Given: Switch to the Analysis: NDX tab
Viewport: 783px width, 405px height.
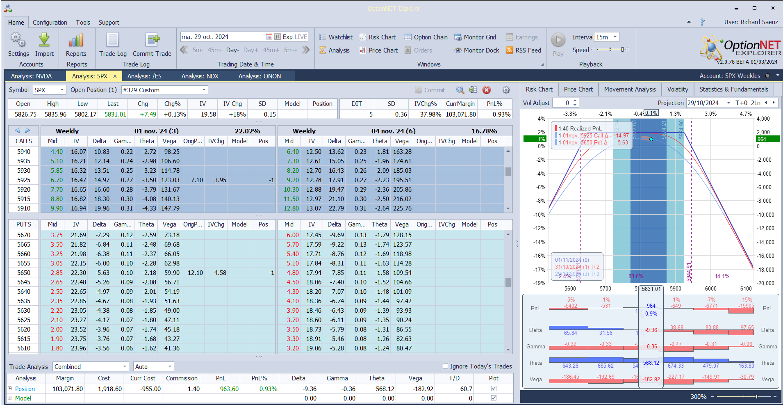Looking at the screenshot, I should click(200, 76).
